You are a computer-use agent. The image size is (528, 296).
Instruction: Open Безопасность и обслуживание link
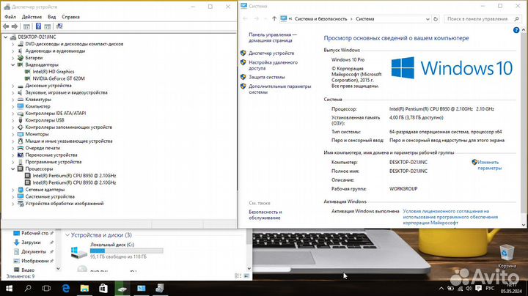point(265,215)
